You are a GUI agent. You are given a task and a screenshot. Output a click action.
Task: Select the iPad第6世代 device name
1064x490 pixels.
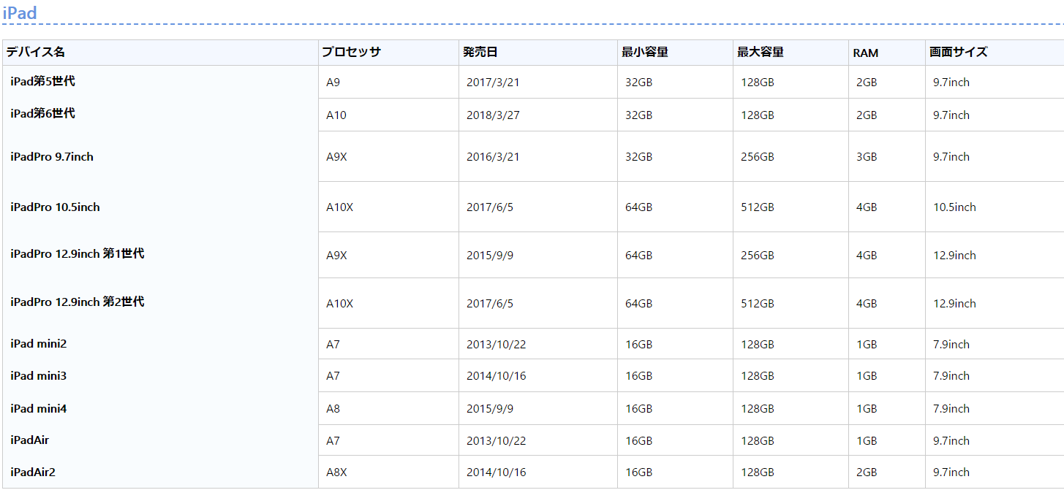tap(42, 113)
